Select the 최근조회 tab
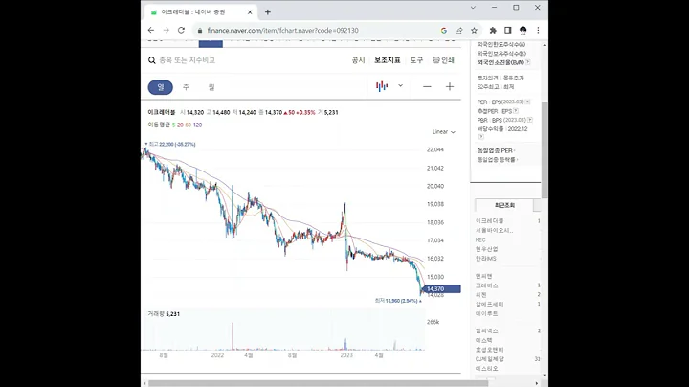Viewport: 689px width, 387px height. coord(504,205)
